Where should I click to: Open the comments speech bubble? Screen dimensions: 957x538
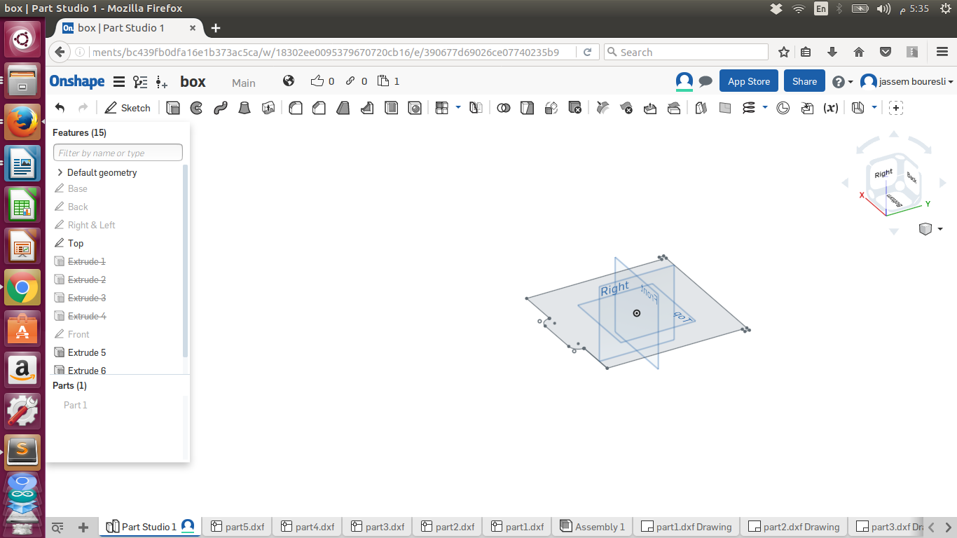[x=705, y=81]
